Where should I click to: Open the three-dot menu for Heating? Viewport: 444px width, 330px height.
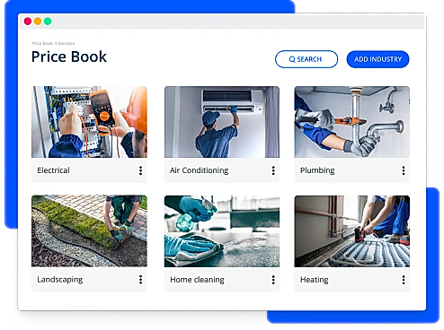click(x=404, y=280)
